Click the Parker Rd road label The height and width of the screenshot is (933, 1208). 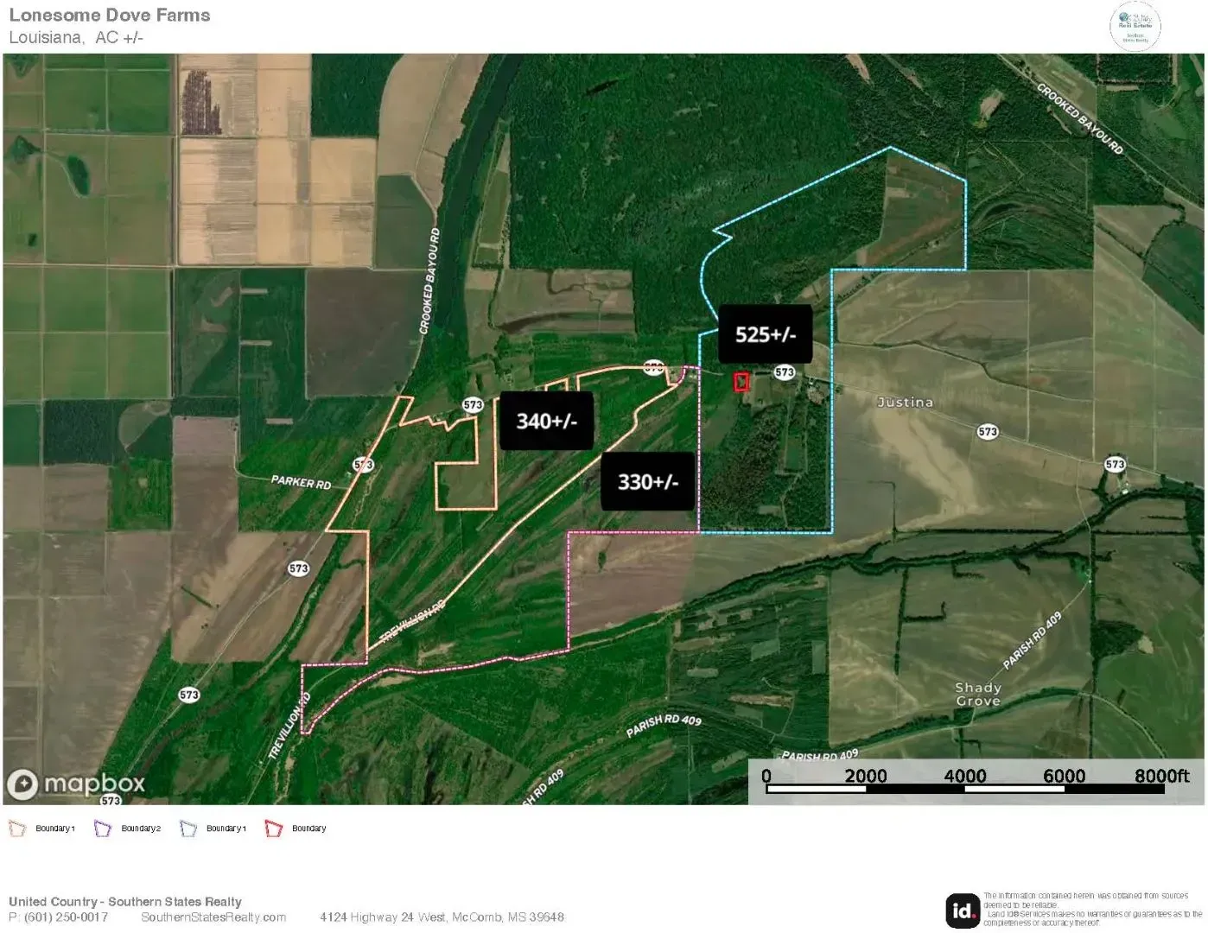pyautogui.click(x=301, y=482)
